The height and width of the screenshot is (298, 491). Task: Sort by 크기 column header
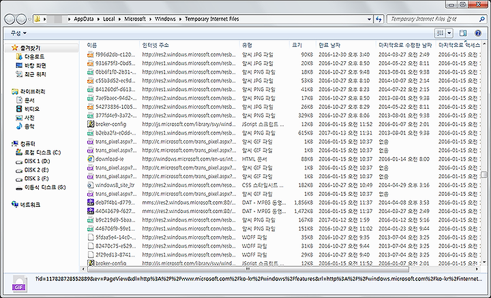[297, 45]
